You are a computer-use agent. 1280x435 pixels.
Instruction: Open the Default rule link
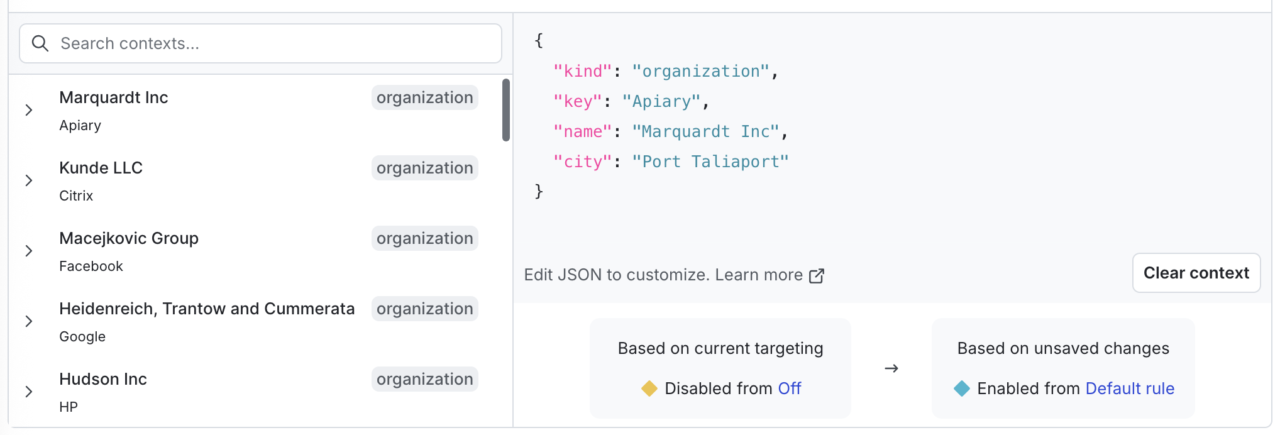point(1130,388)
